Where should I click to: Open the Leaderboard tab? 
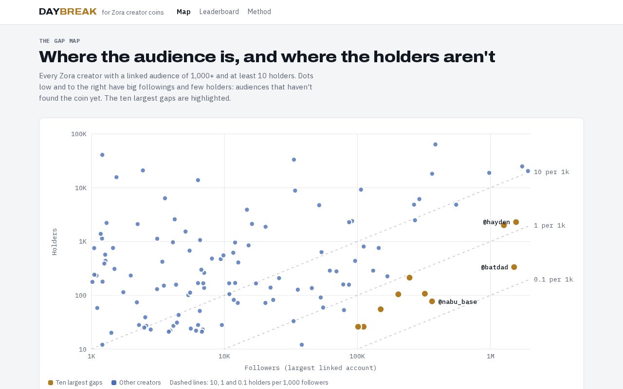pyautogui.click(x=219, y=12)
